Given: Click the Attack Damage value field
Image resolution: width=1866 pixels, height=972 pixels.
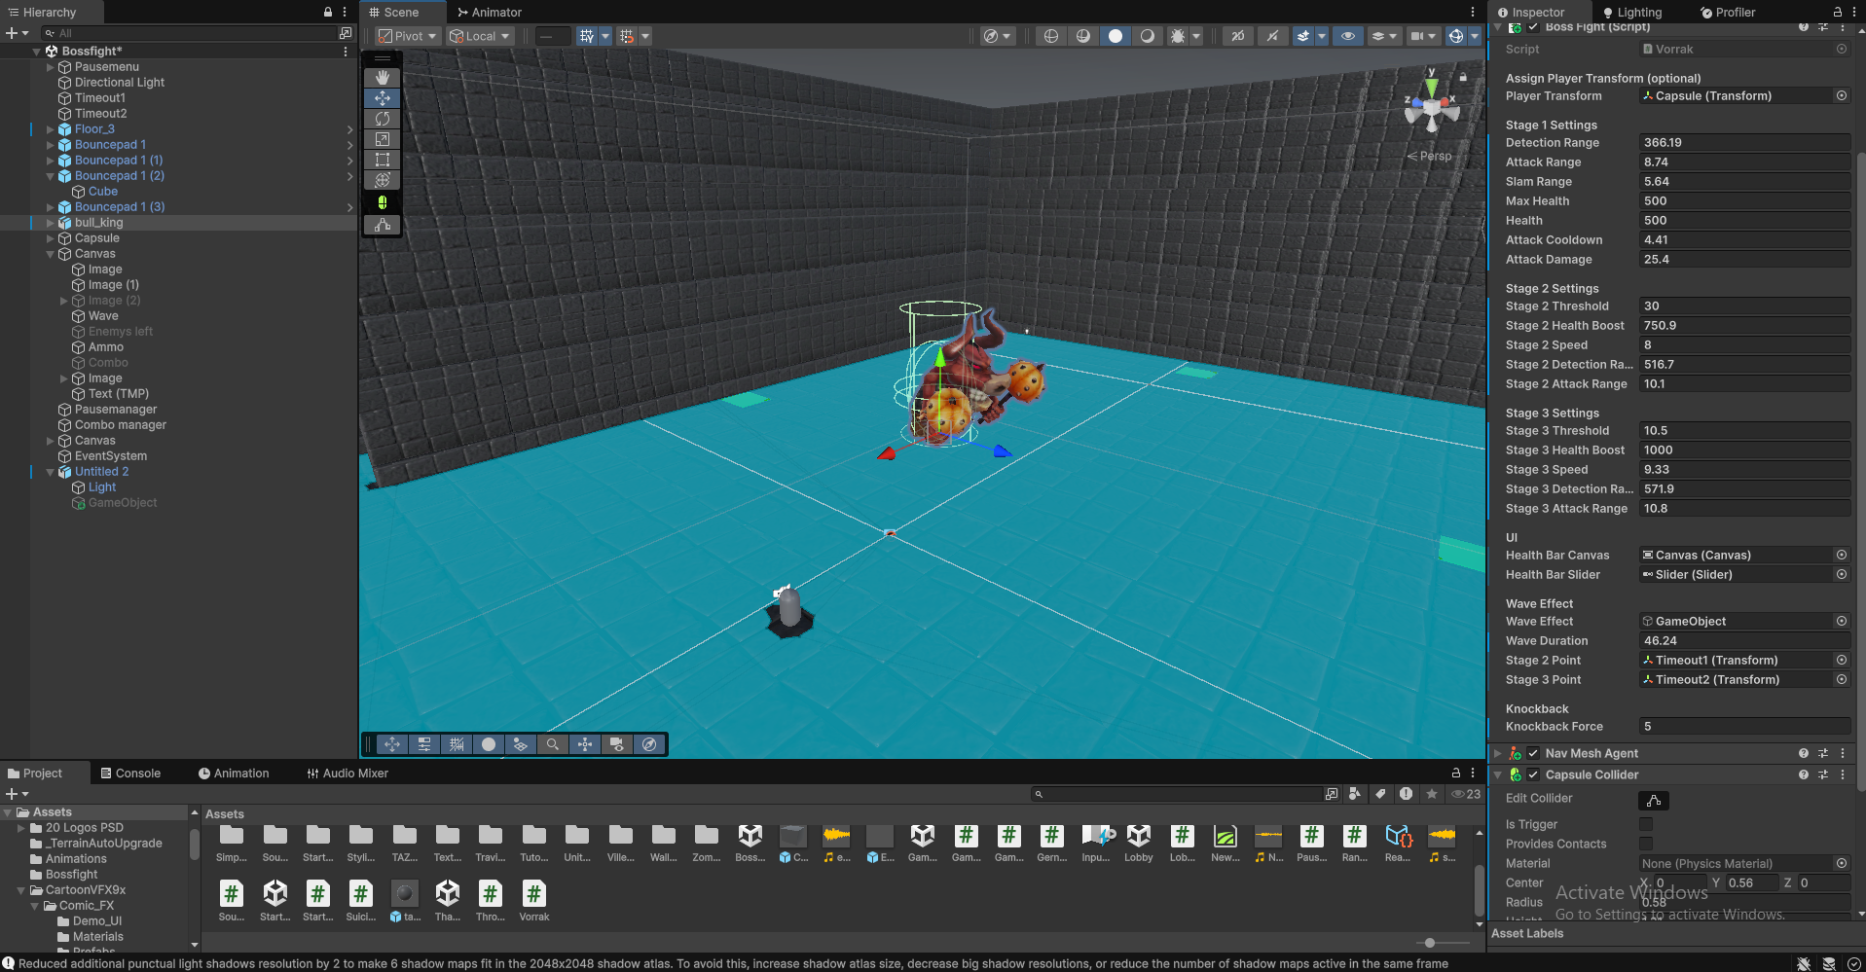Looking at the screenshot, I should tap(1745, 260).
